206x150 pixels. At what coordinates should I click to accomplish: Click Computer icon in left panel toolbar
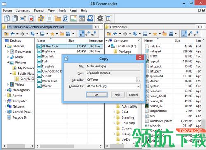point(42,34)
